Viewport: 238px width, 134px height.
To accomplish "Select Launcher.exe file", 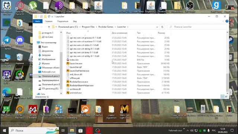I will [x=76, y=64].
